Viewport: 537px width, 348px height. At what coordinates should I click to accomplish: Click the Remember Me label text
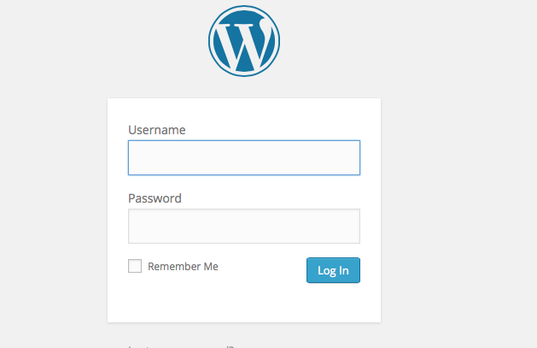pos(183,266)
